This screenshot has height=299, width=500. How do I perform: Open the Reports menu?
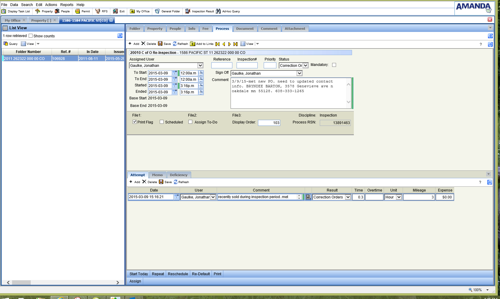tap(67, 5)
